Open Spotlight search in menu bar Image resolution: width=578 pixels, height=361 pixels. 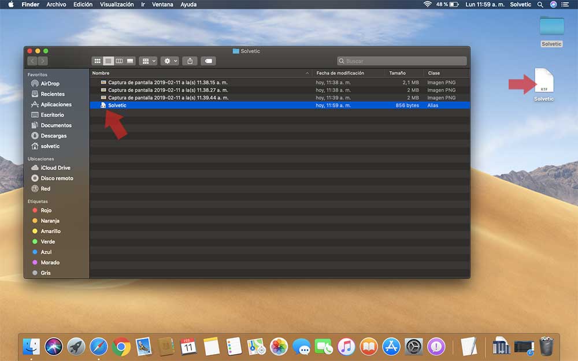tap(540, 5)
